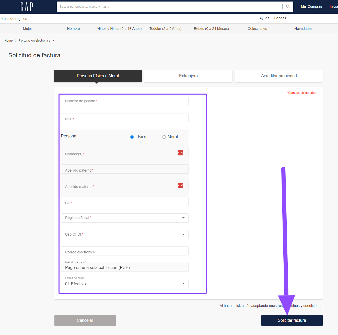
Task: Focus the product search box
Action: point(169,7)
